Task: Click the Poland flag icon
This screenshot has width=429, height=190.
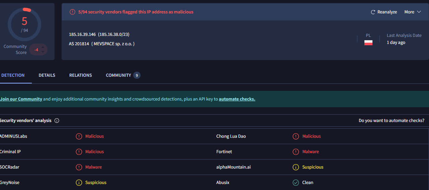Action: [368, 43]
